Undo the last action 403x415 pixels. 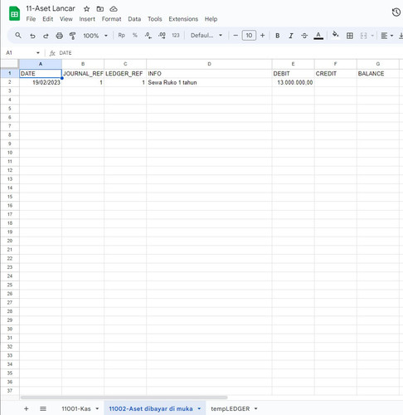[32, 36]
